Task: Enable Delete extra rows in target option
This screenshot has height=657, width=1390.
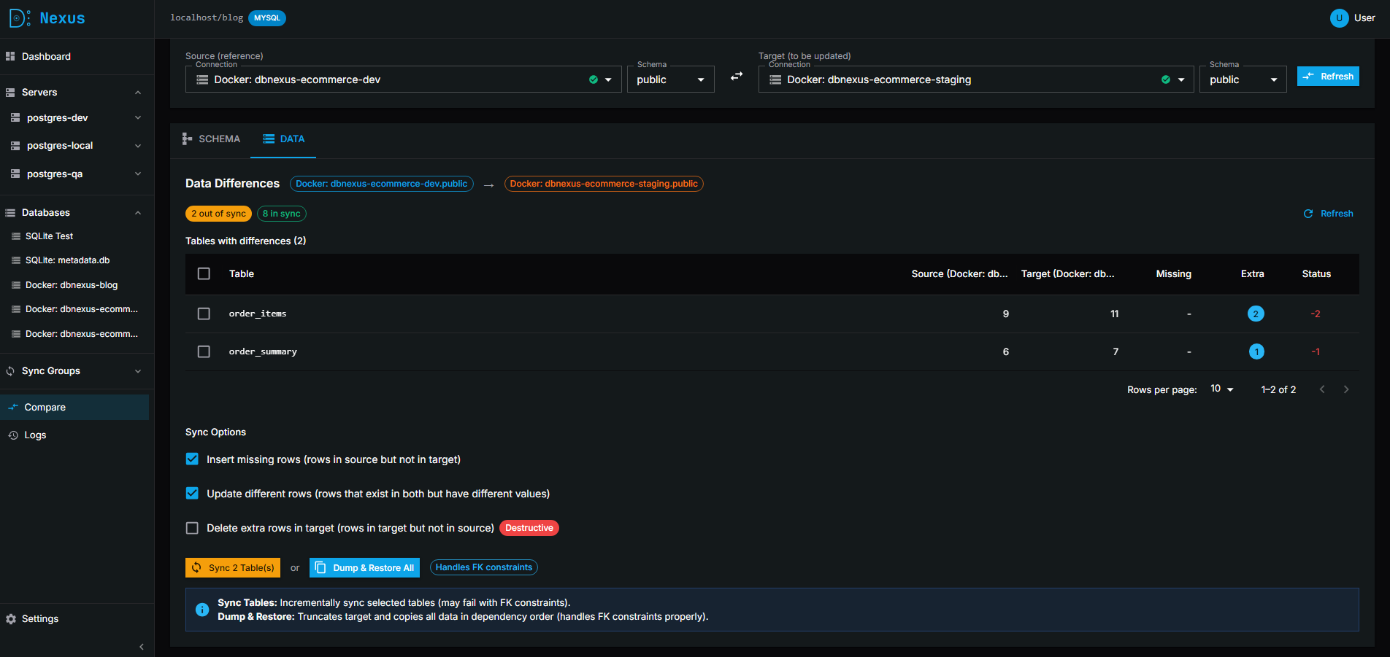Action: [x=192, y=528]
